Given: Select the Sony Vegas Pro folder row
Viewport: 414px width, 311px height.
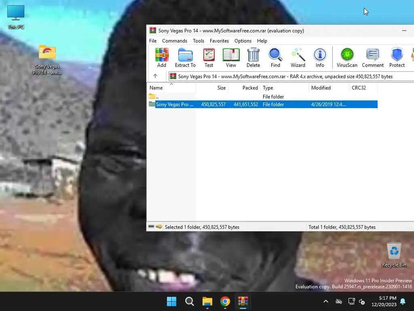Looking at the screenshot, I should [263, 104].
